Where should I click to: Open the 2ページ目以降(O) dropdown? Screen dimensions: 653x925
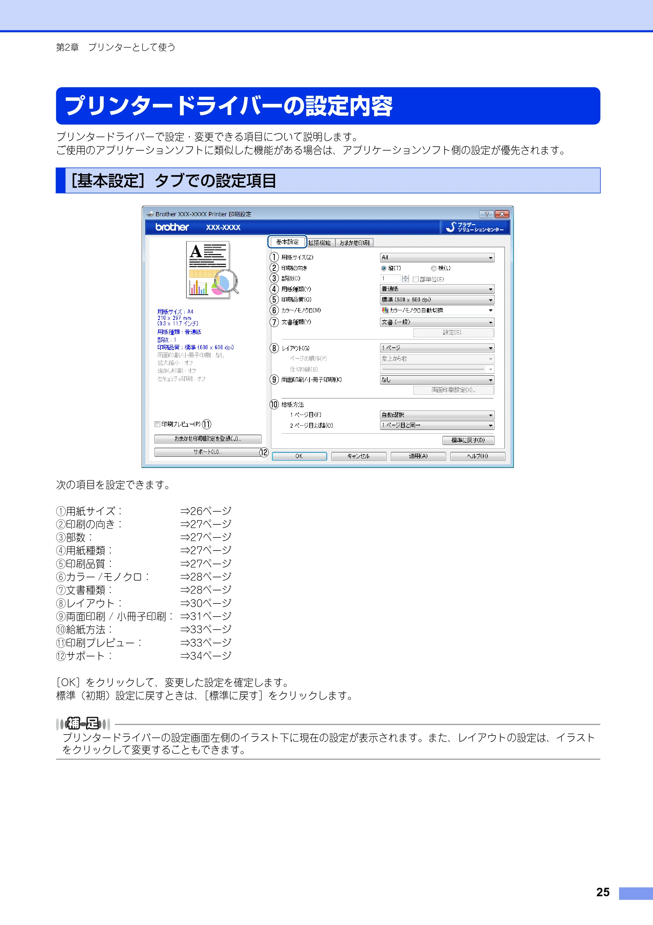[437, 425]
